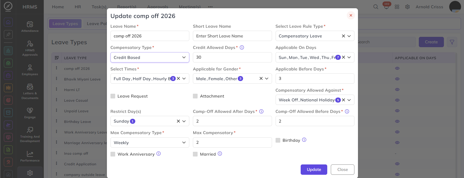The width and height of the screenshot is (464, 178).
Task: Click the Applicable Before Days field
Action: point(315,78)
